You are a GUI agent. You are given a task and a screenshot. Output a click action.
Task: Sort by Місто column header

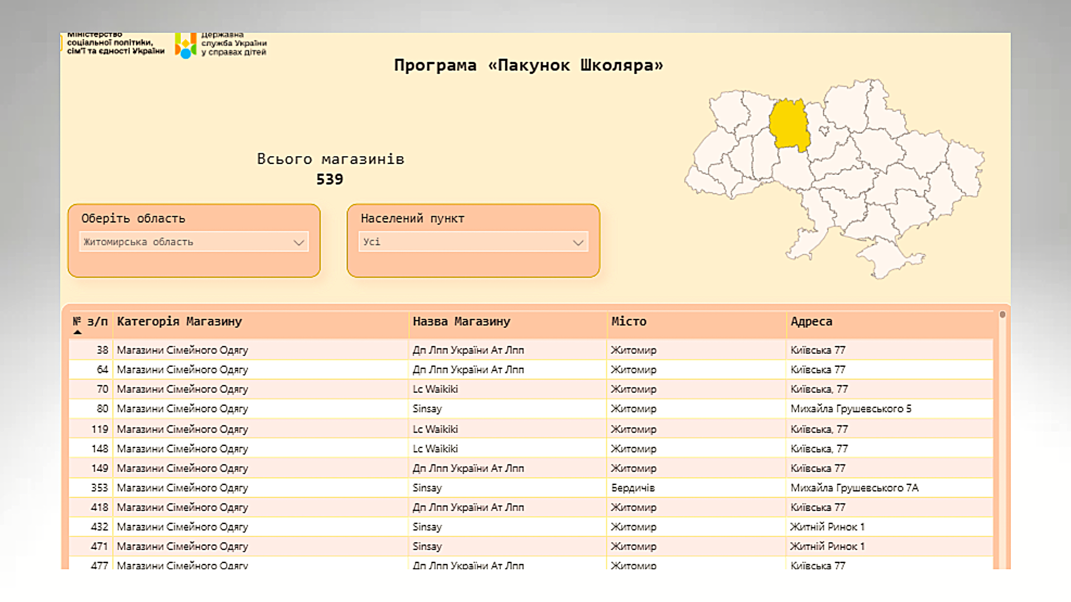pos(629,322)
